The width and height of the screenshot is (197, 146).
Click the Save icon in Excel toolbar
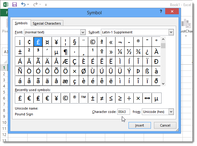click(15, 5)
